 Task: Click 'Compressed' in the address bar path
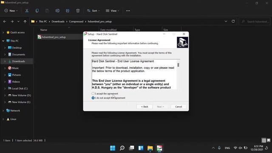click(x=76, y=22)
